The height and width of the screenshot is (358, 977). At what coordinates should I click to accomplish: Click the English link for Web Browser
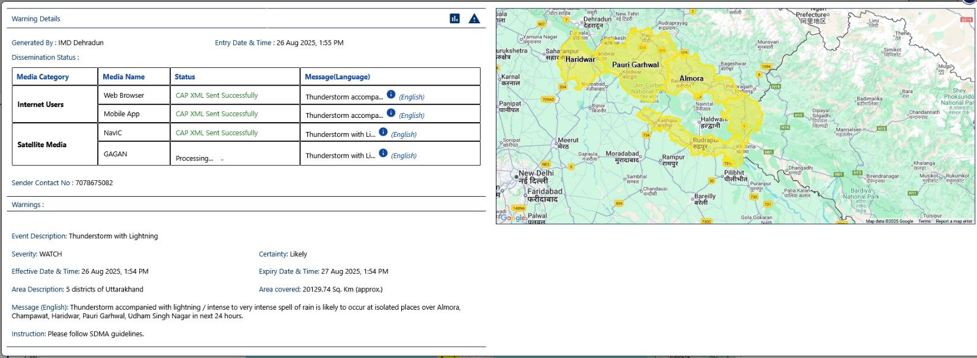point(412,97)
